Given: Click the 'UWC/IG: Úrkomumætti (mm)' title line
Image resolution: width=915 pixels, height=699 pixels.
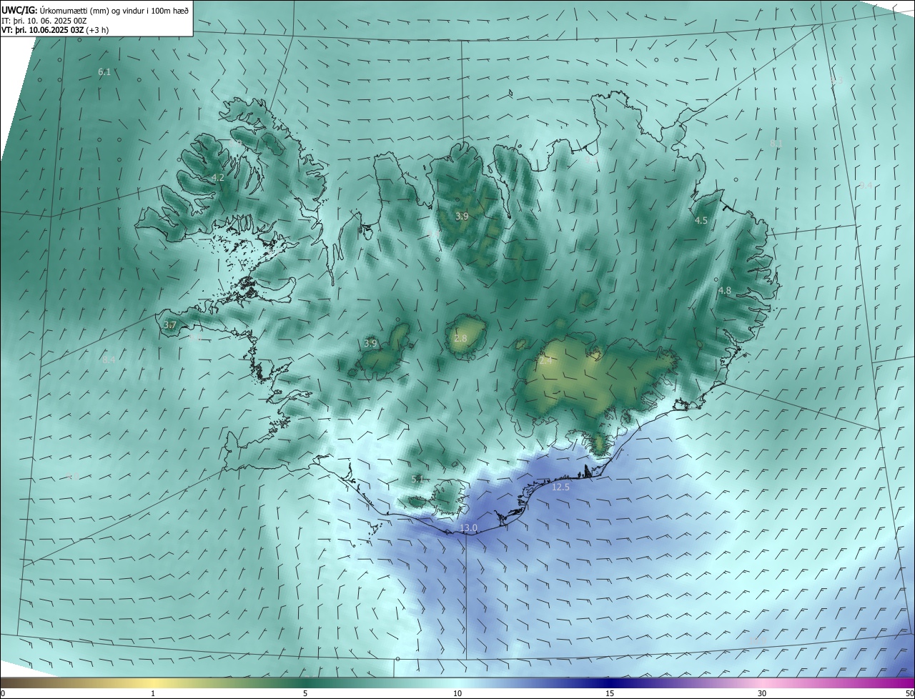Looking at the screenshot, I should pos(95,10).
